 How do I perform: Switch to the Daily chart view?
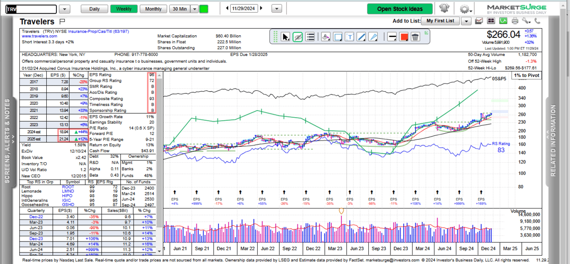tap(94, 9)
